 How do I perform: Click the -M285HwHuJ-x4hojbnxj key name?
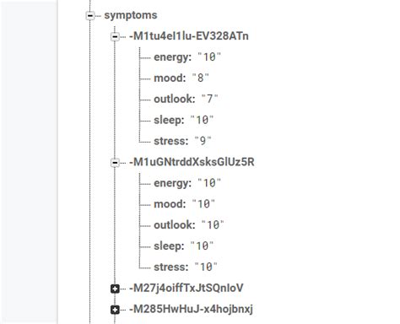[191, 309]
